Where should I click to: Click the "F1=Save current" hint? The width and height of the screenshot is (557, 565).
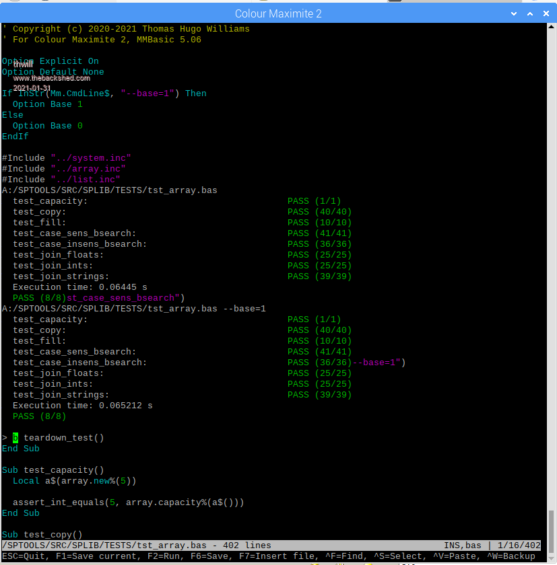[x=96, y=556]
